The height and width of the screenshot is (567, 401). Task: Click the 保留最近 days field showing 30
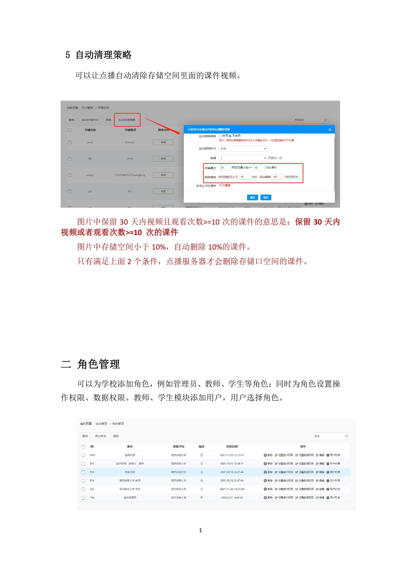click(225, 168)
